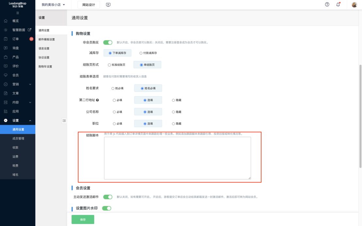The image size is (362, 226).
Task: Open the notifications bell
Action: tap(338, 5)
